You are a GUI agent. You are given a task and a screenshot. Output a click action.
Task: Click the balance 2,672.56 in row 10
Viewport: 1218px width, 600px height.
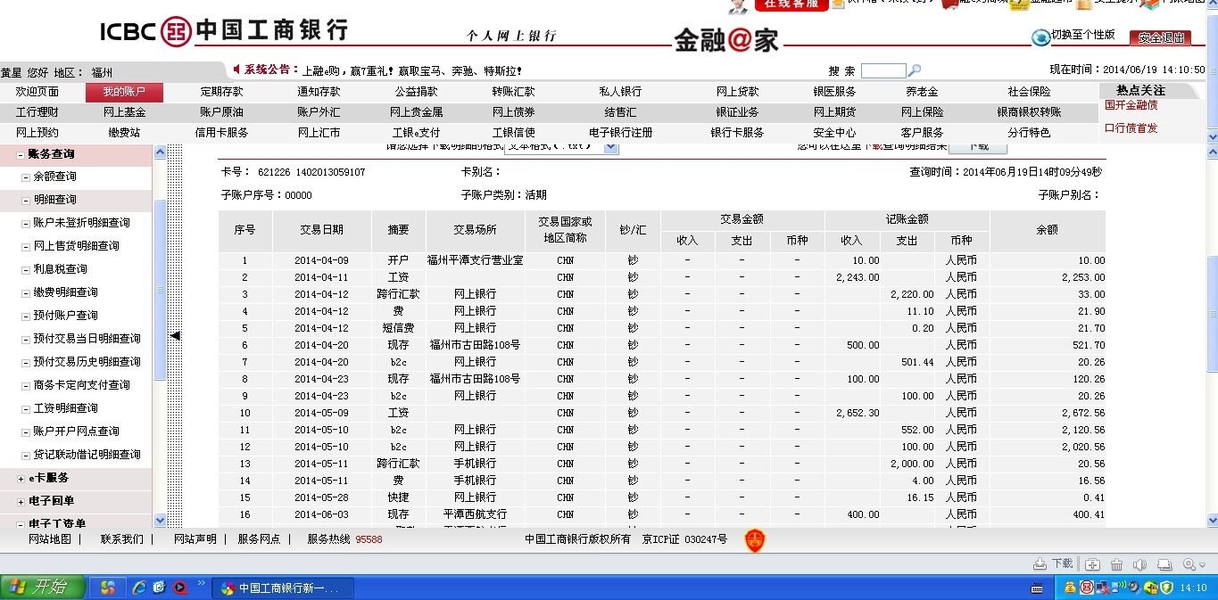point(1083,413)
